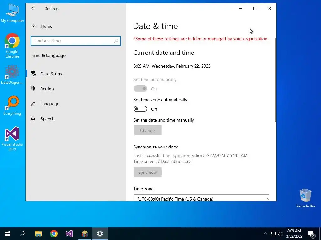Click the taskbar search magnifier
Image resolution: width=321 pixels, height=240 pixels.
pyautogui.click(x=23, y=234)
